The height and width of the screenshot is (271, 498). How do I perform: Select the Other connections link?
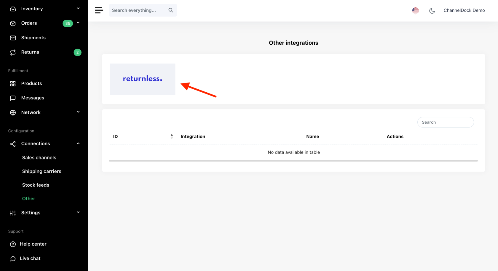(x=29, y=199)
